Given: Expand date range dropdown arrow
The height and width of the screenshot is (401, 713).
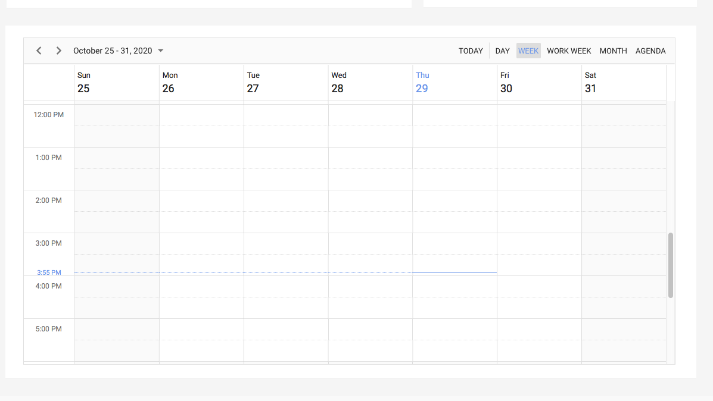Looking at the screenshot, I should point(161,51).
